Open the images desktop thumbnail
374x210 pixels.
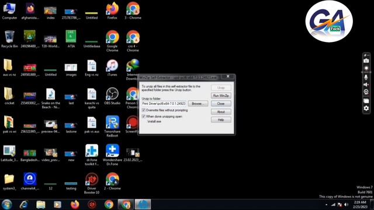pyautogui.click(x=71, y=69)
